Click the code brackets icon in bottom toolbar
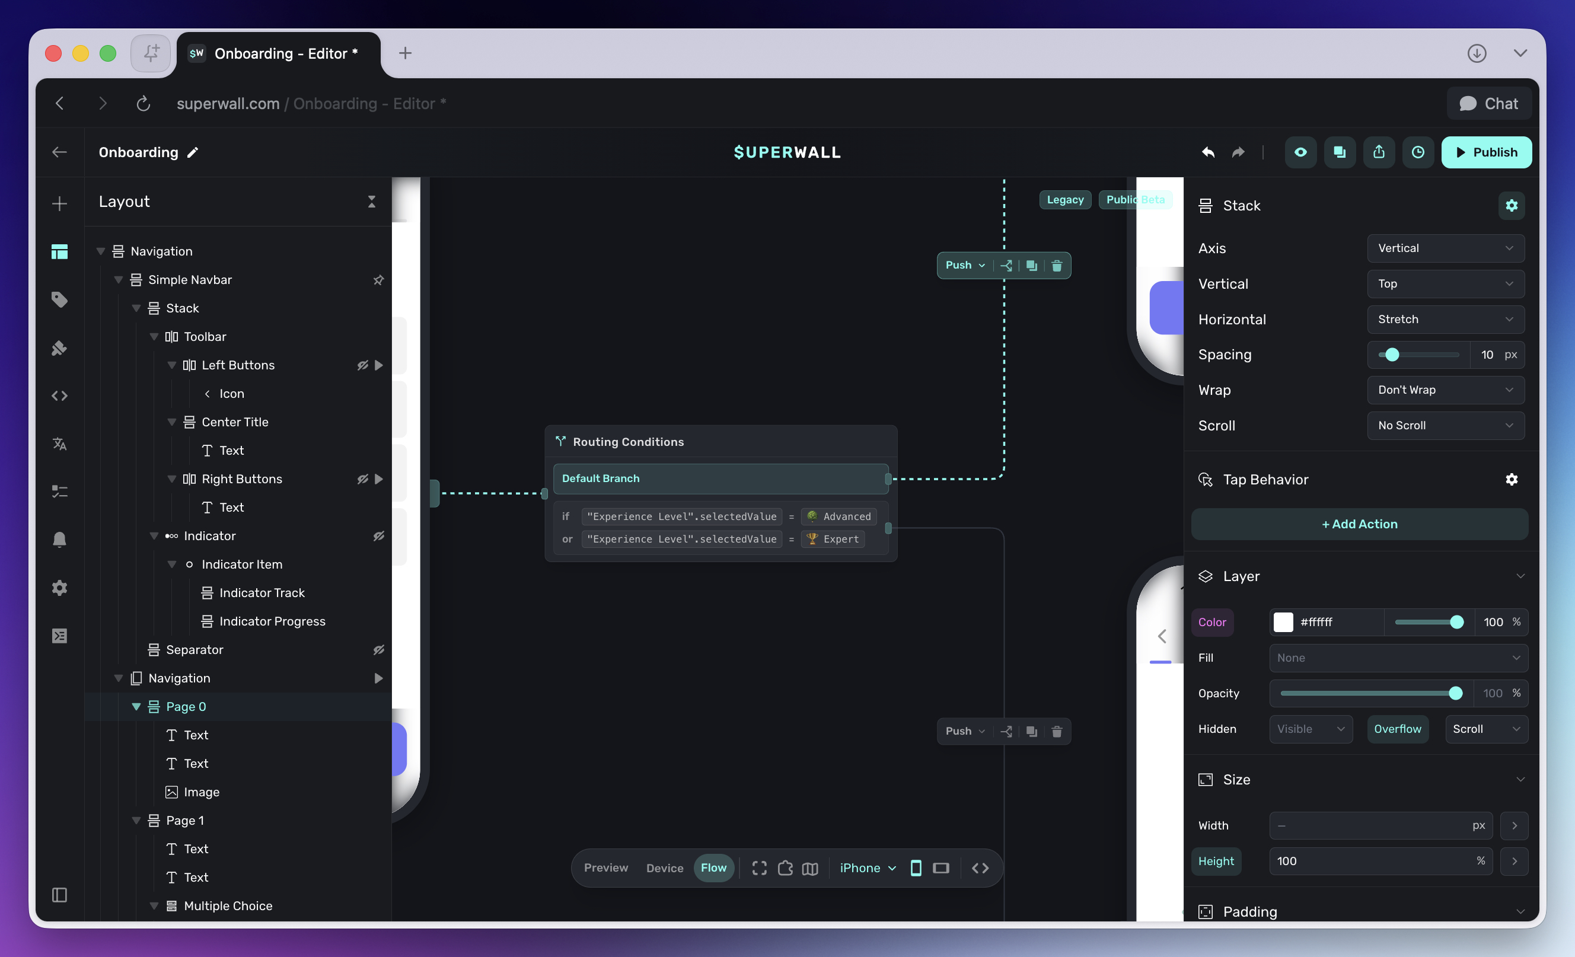 [x=980, y=867]
